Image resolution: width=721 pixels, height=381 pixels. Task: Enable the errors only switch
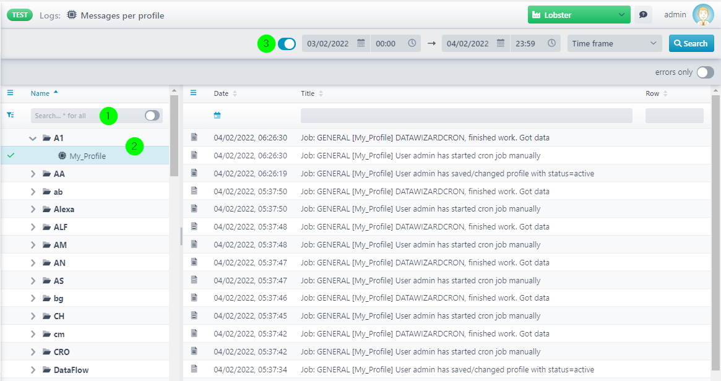point(706,72)
